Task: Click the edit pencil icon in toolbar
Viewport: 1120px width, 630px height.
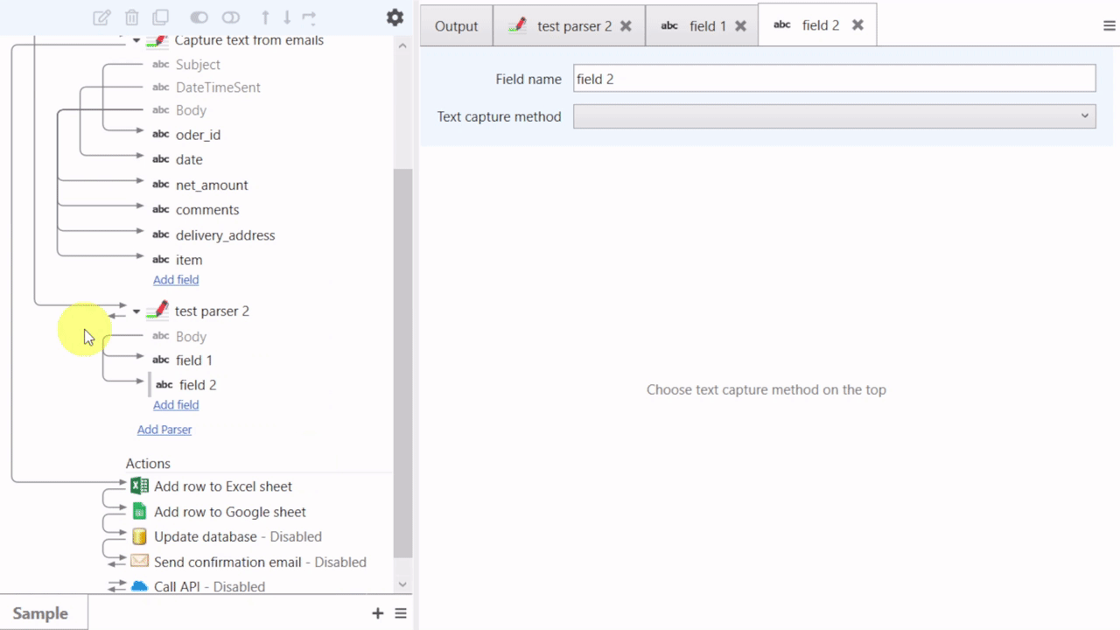Action: (x=102, y=17)
